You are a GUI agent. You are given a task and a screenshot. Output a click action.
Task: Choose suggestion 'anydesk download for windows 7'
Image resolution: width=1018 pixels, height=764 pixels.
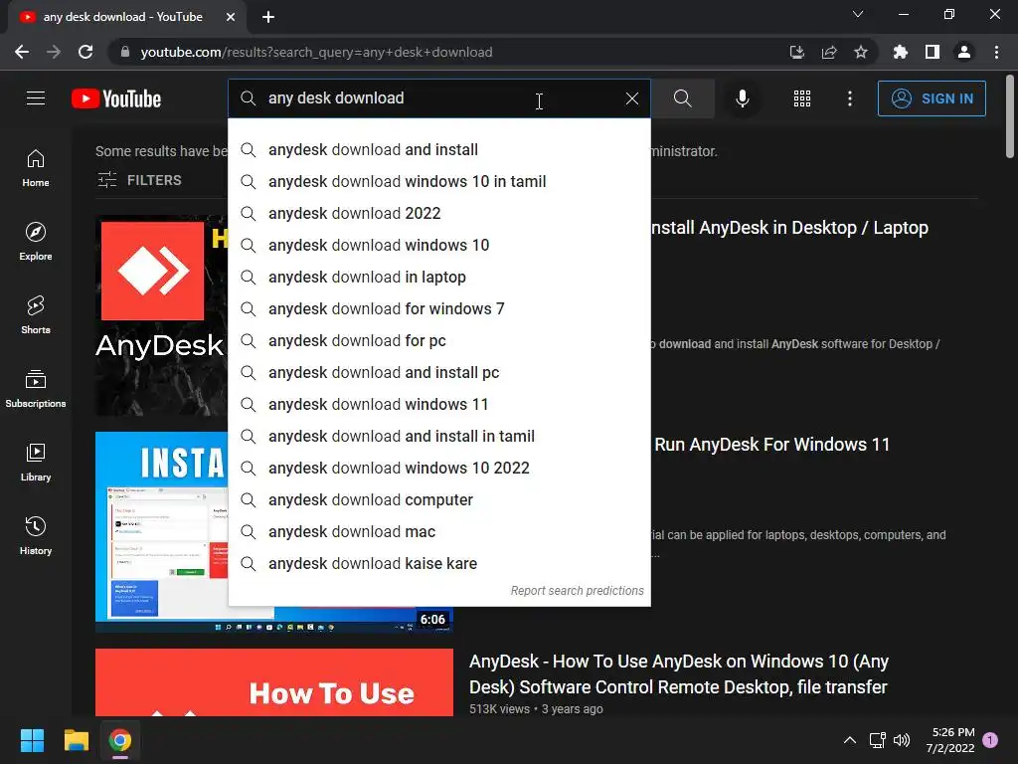tap(438, 308)
